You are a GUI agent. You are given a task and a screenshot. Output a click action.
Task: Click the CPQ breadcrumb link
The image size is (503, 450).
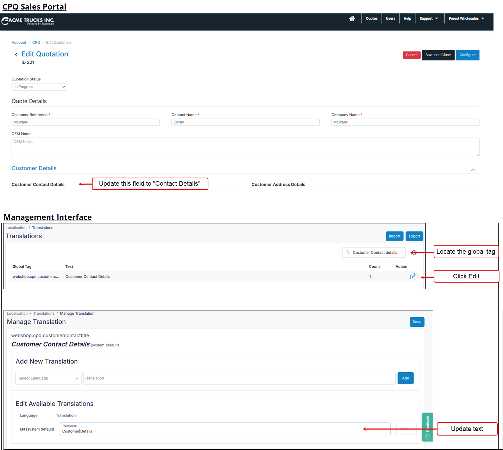[36, 43]
